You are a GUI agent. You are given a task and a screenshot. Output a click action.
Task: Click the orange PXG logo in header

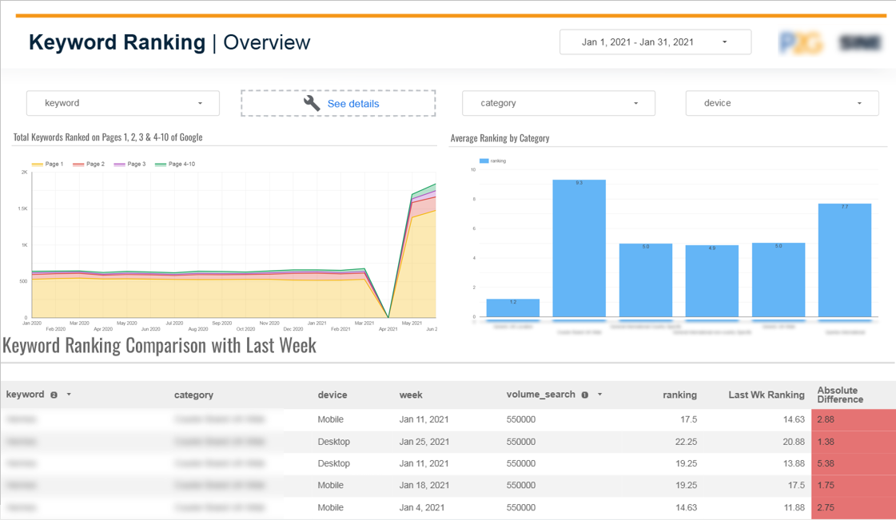coord(801,42)
